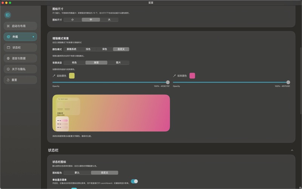Choose 浅色 color mode

click(x=88, y=49)
